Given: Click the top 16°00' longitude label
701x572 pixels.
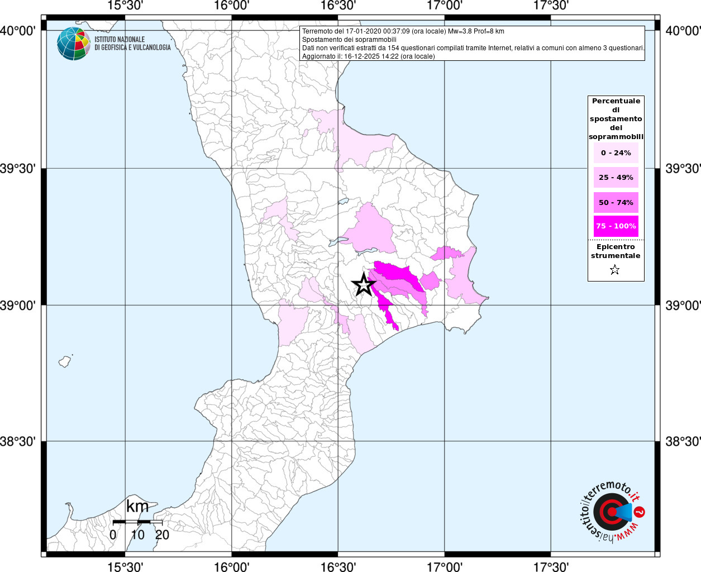Looking at the screenshot, I should click(232, 6).
